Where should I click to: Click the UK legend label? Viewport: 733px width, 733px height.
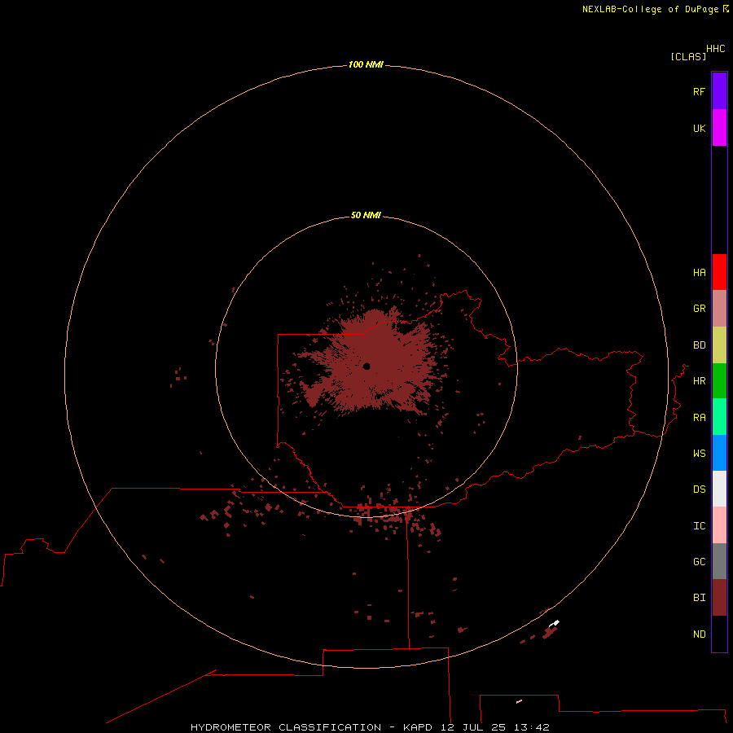tap(699, 128)
